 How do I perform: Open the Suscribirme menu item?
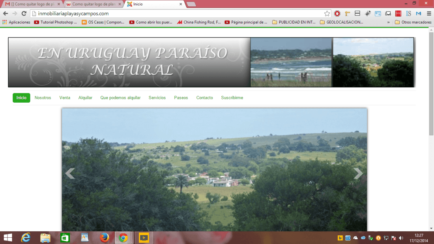point(232,98)
